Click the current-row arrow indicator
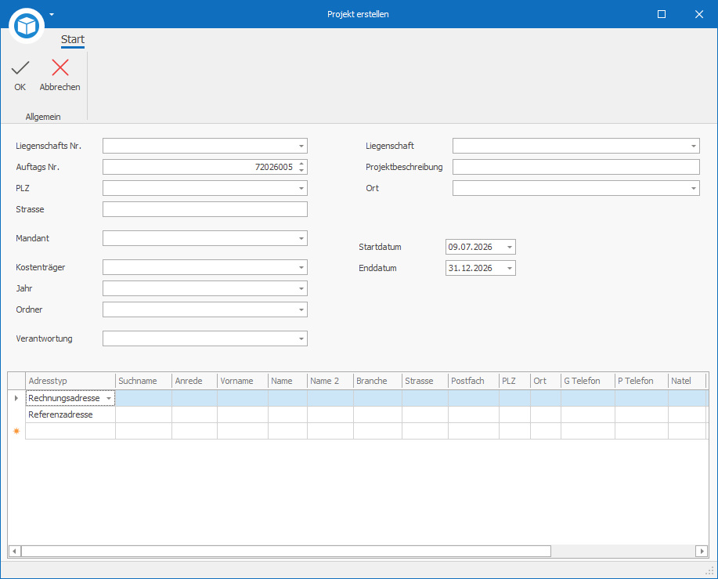 (x=16, y=399)
